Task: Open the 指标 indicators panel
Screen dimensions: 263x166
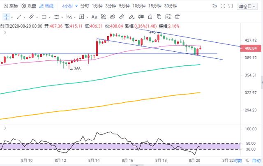Action: (x=10, y=6)
